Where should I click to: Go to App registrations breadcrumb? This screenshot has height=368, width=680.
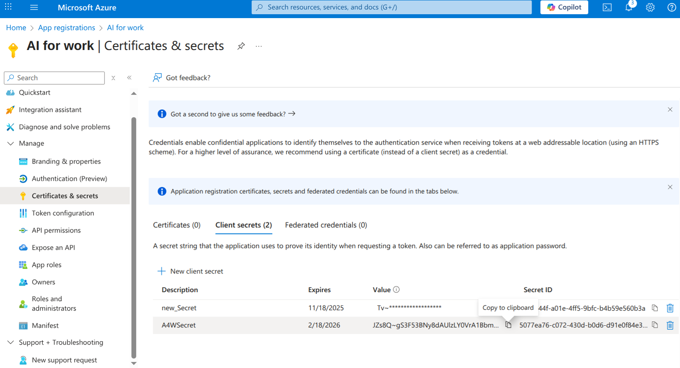coord(66,28)
